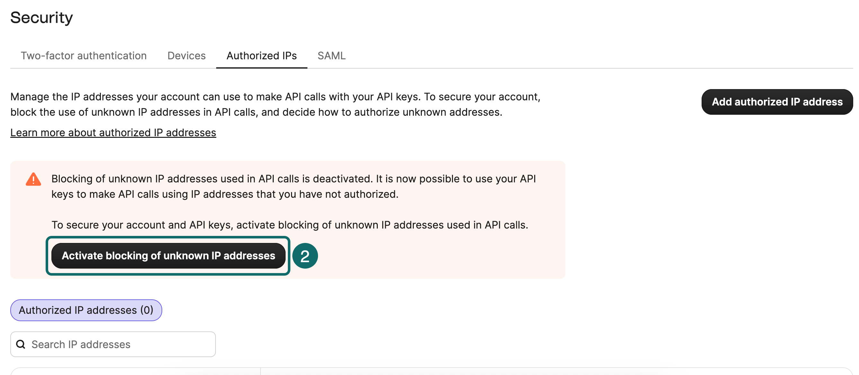Viewport: 859px width, 375px height.
Task: Open Learn more about authorized IP addresses link
Action: point(113,132)
